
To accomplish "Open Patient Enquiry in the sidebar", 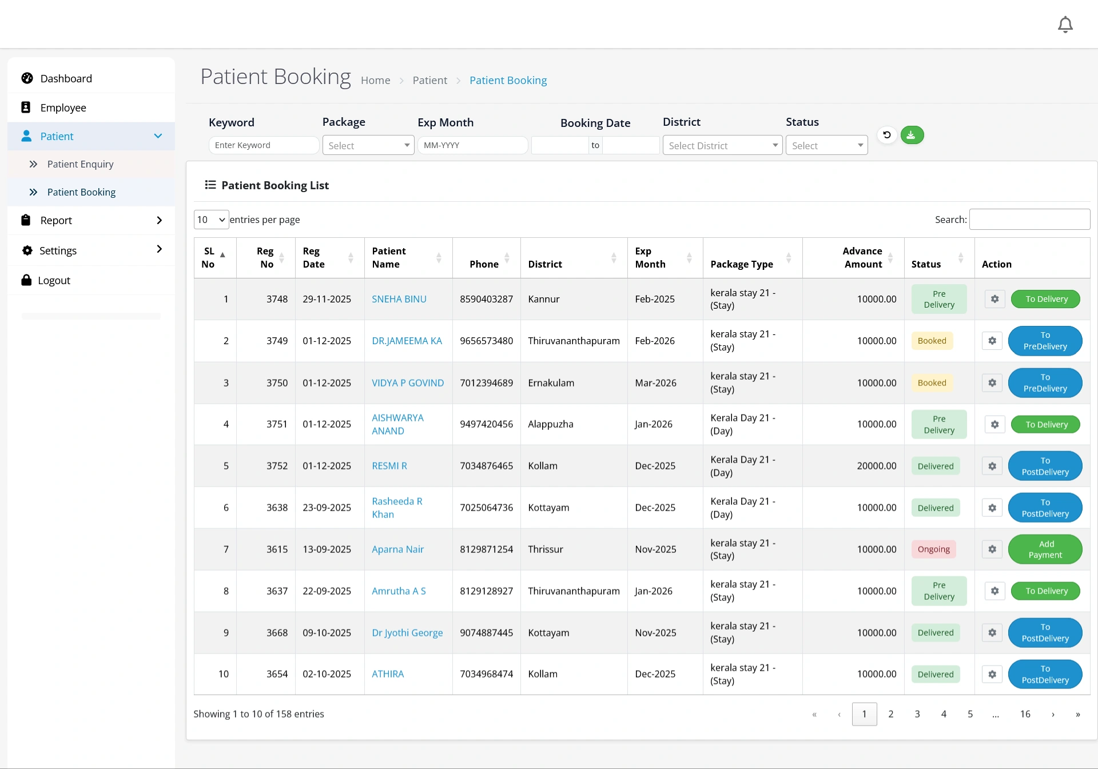I will click(80, 164).
